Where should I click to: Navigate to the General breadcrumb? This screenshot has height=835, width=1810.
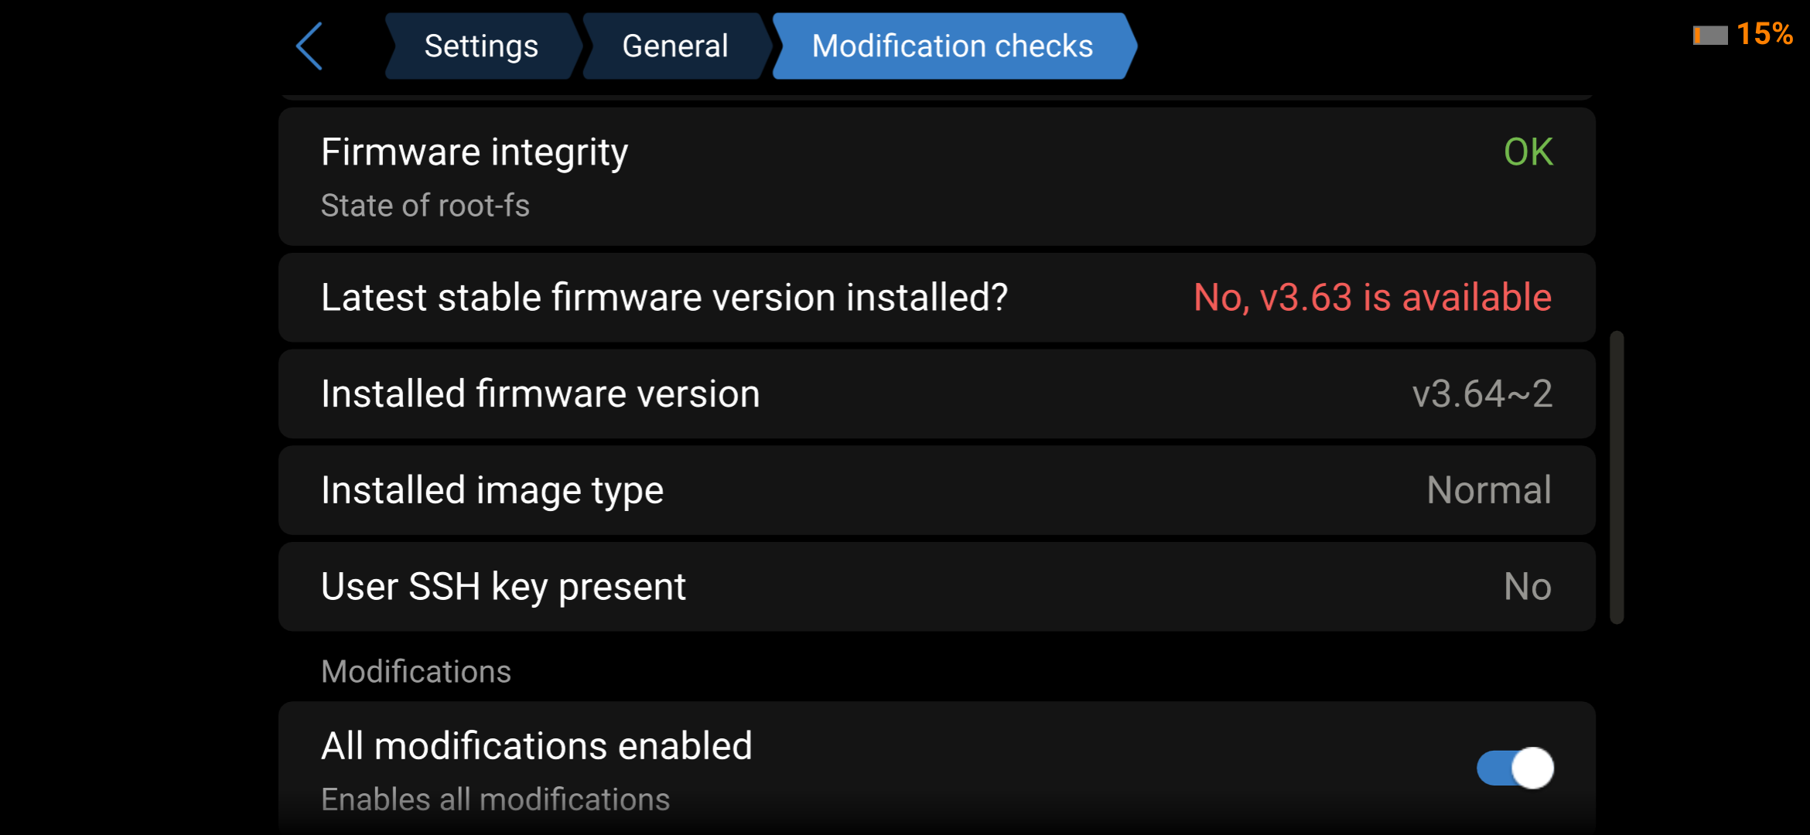point(674,46)
